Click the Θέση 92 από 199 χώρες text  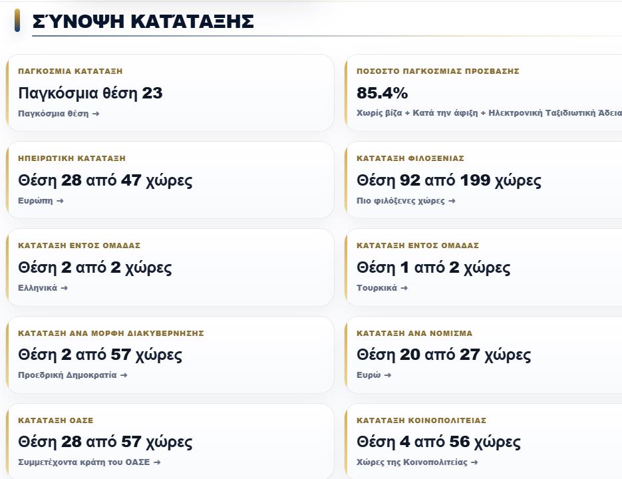tap(448, 180)
